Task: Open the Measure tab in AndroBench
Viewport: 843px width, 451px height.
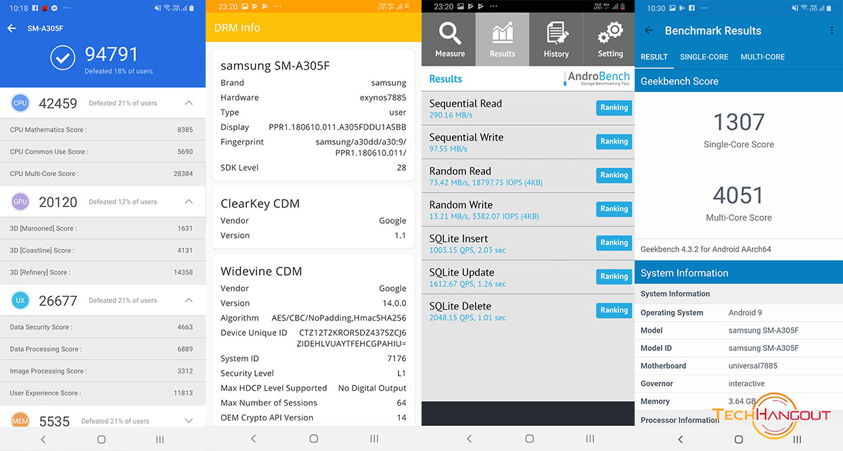Action: (x=449, y=39)
